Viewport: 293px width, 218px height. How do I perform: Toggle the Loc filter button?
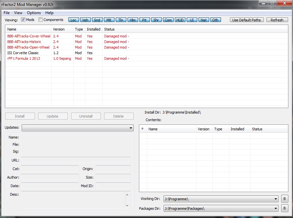(74, 20)
